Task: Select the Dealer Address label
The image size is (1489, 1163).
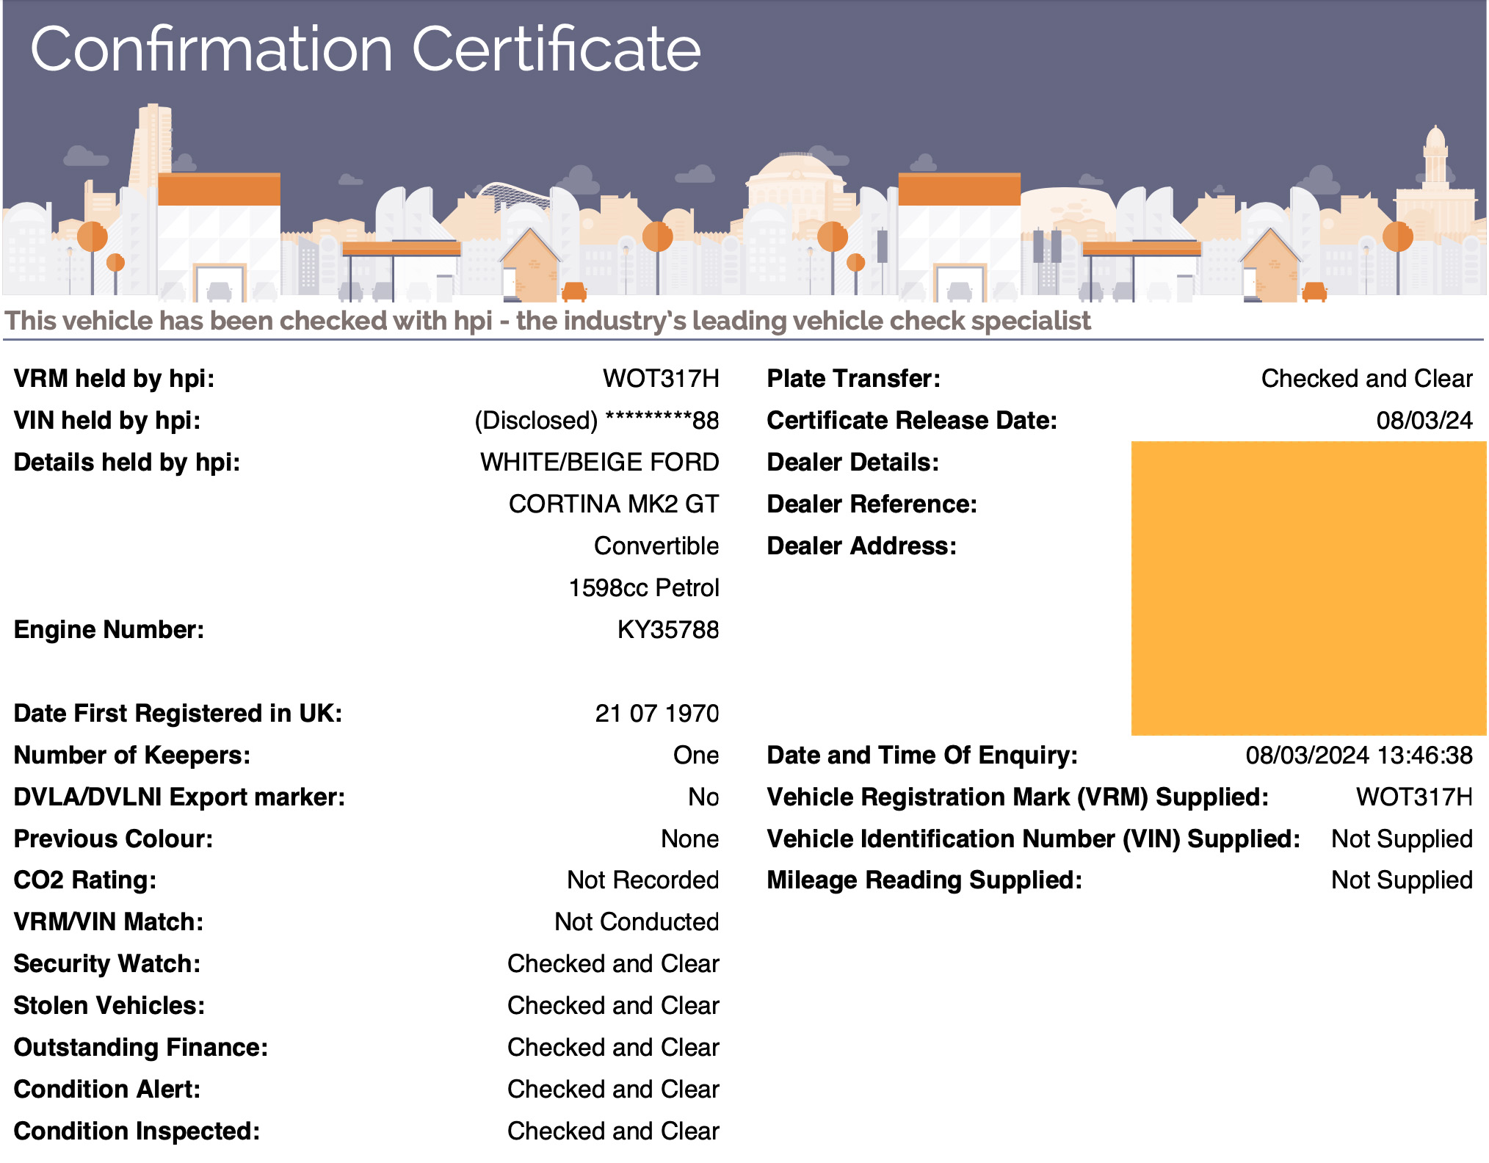Action: click(x=862, y=546)
